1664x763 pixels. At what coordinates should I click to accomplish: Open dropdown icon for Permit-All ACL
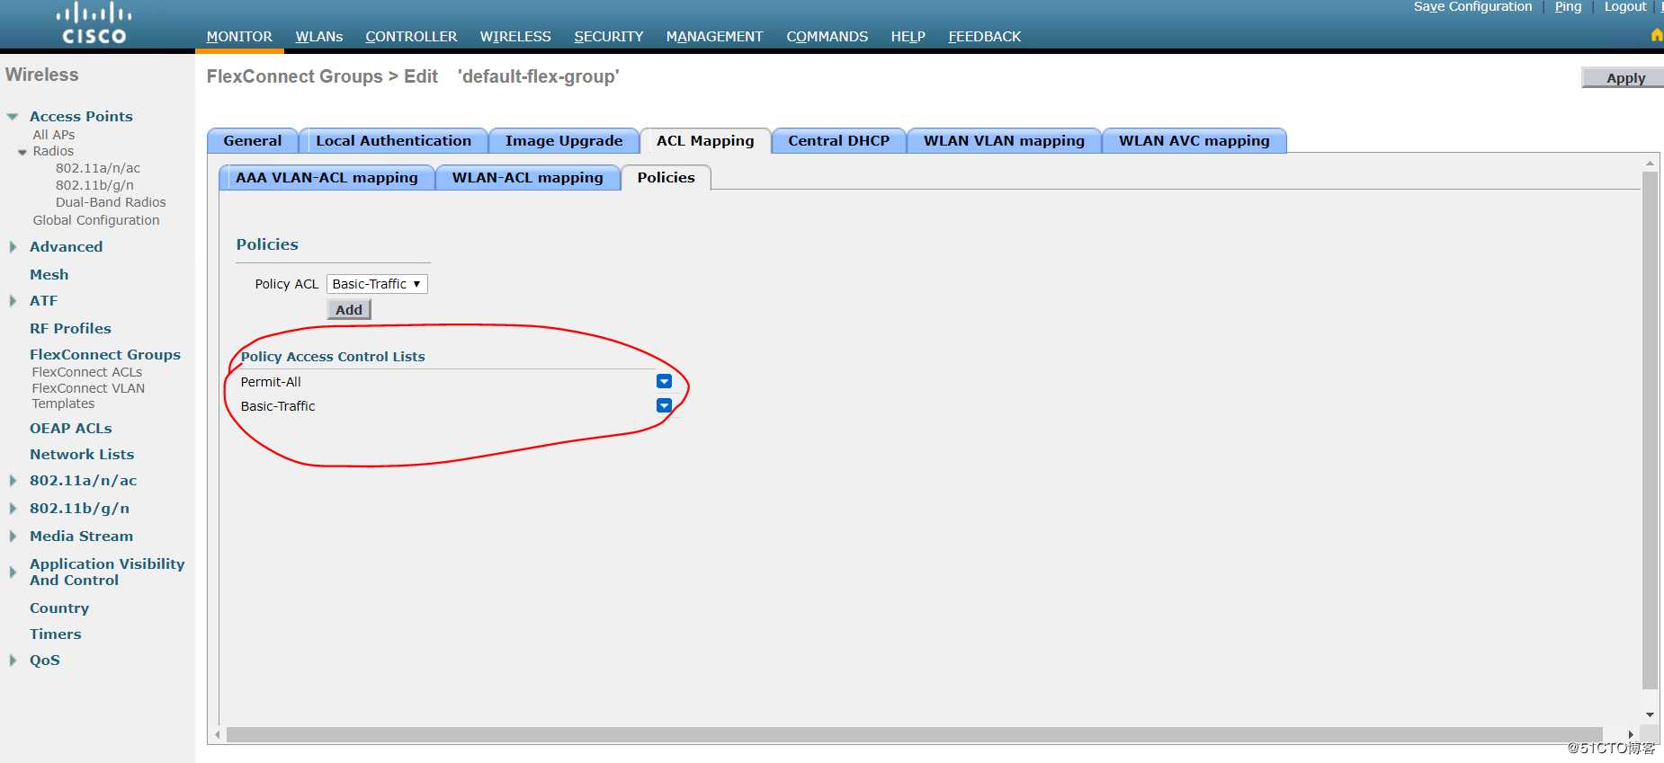(664, 381)
